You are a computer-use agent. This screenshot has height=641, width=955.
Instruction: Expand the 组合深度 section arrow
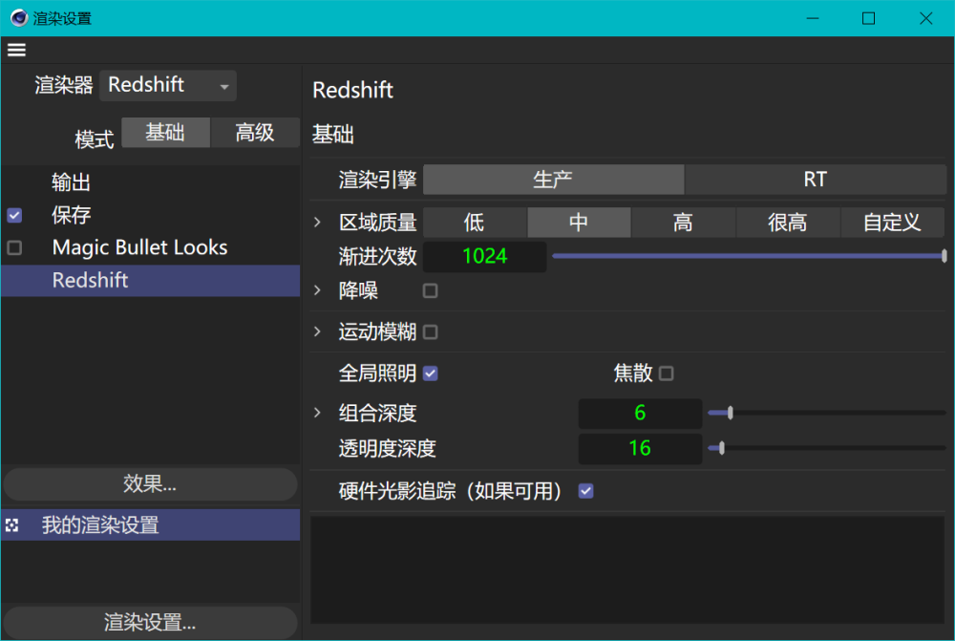(317, 413)
